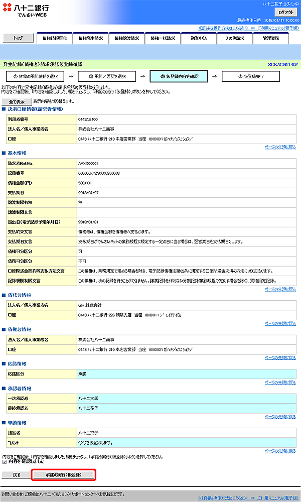
Task: Click step box ④ 仮登録完了
Action: [x=251, y=76]
